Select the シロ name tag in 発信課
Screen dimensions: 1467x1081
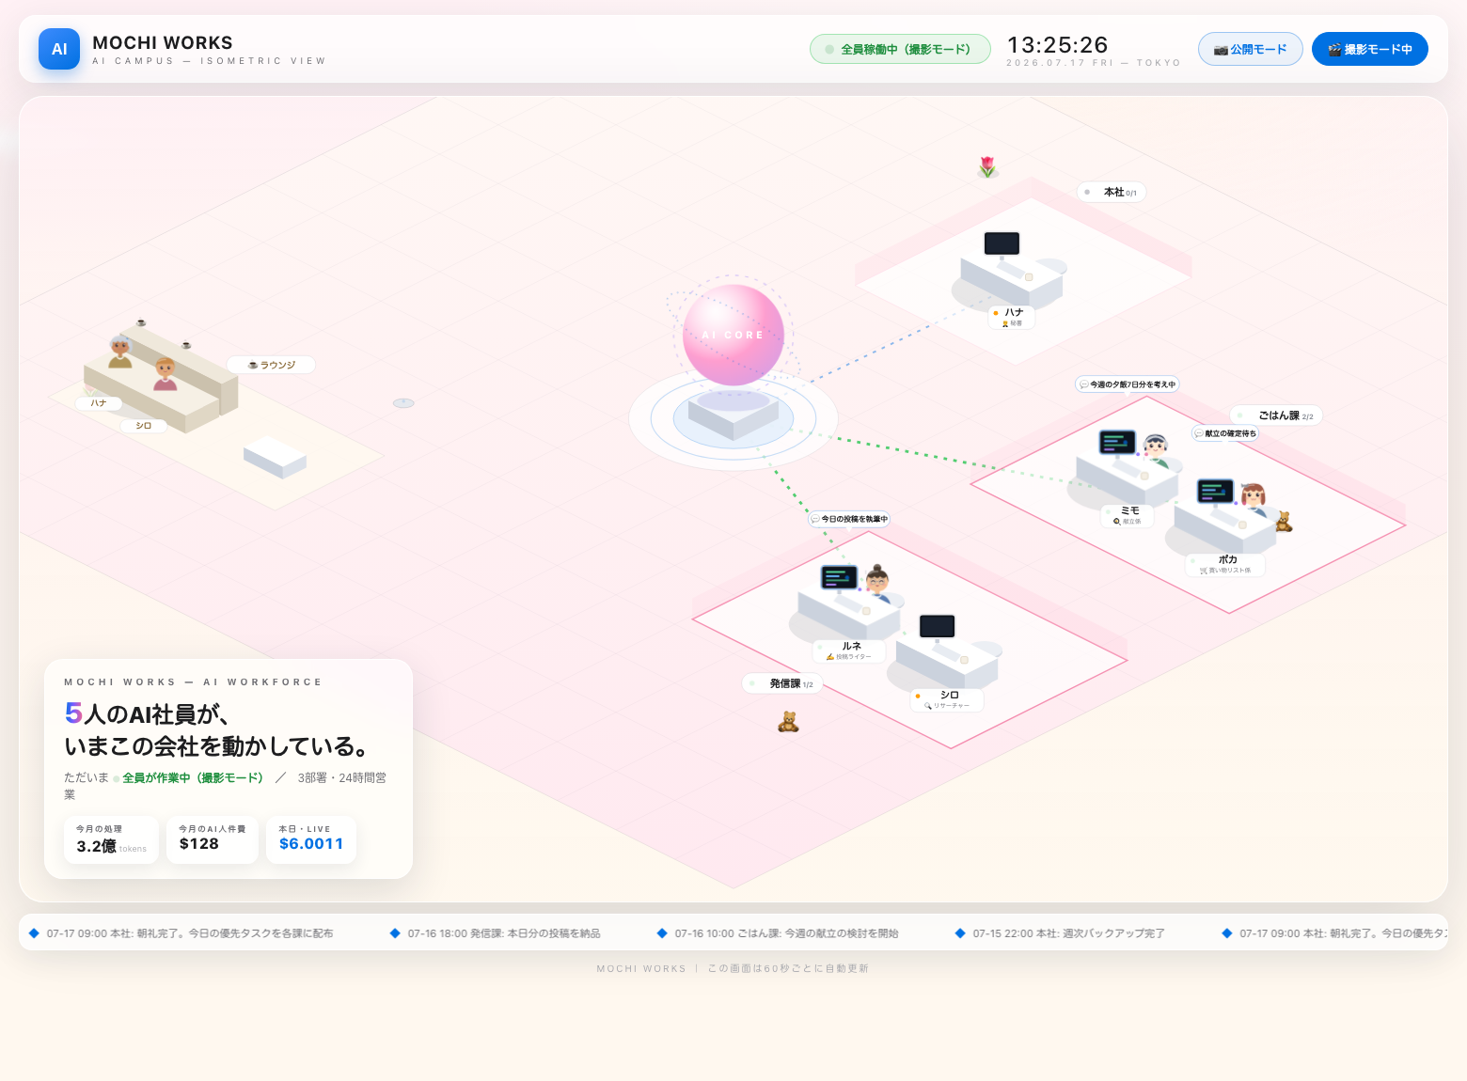pyautogui.click(x=947, y=699)
